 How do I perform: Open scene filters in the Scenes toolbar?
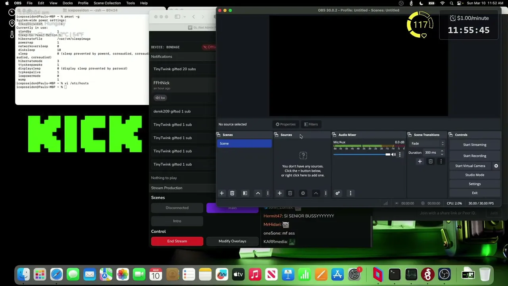tap(245, 193)
